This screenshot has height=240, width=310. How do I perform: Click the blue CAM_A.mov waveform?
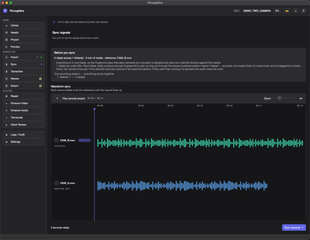click(182, 185)
